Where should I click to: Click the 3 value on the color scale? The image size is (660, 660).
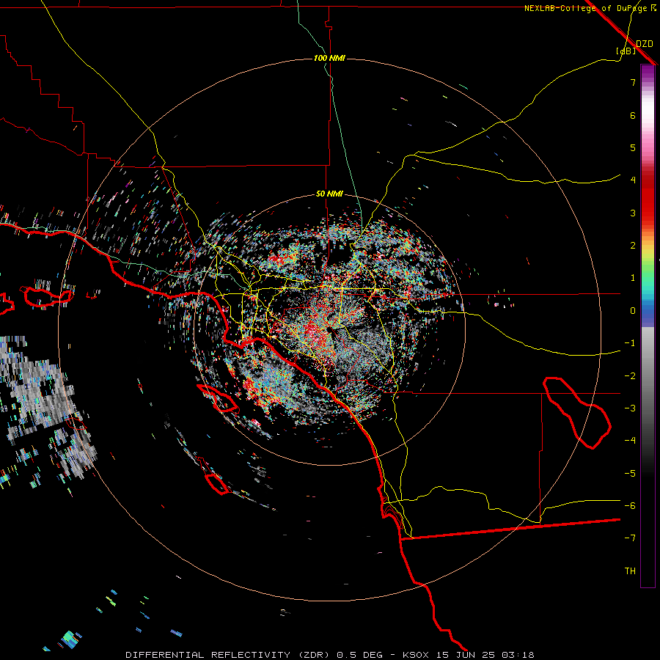(x=633, y=213)
